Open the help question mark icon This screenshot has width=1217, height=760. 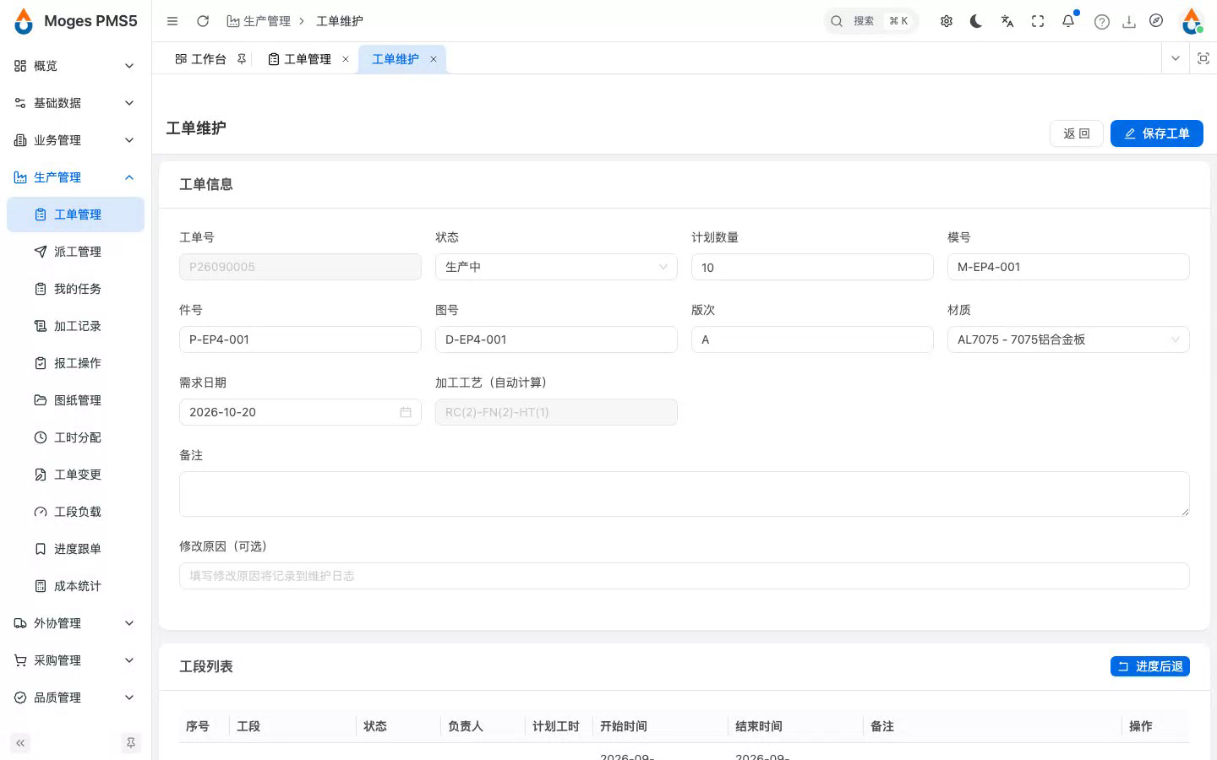click(1102, 22)
